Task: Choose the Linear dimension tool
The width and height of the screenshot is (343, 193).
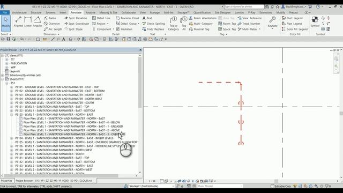Action: [28, 22]
